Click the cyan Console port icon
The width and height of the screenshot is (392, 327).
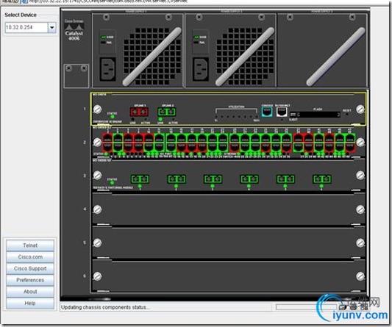(x=267, y=112)
